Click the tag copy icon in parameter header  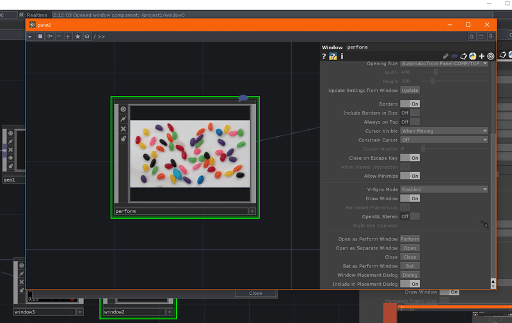[463, 56]
